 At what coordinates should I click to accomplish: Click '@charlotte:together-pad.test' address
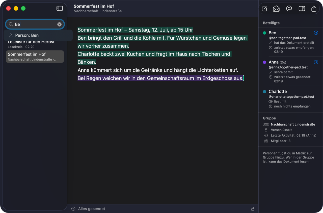pos(291,97)
